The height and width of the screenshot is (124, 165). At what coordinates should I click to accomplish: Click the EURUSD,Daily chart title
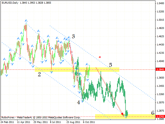point(10,2)
